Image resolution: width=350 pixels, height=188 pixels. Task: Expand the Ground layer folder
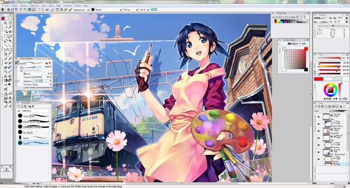[x=324, y=159]
